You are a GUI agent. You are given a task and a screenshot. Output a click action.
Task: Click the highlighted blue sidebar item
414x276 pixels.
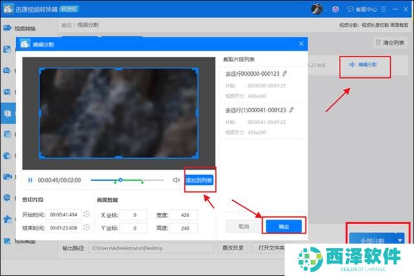8,113
